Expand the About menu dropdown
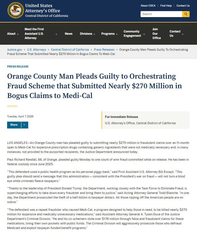Viewport: 197px width, 233px height. pos(13,34)
